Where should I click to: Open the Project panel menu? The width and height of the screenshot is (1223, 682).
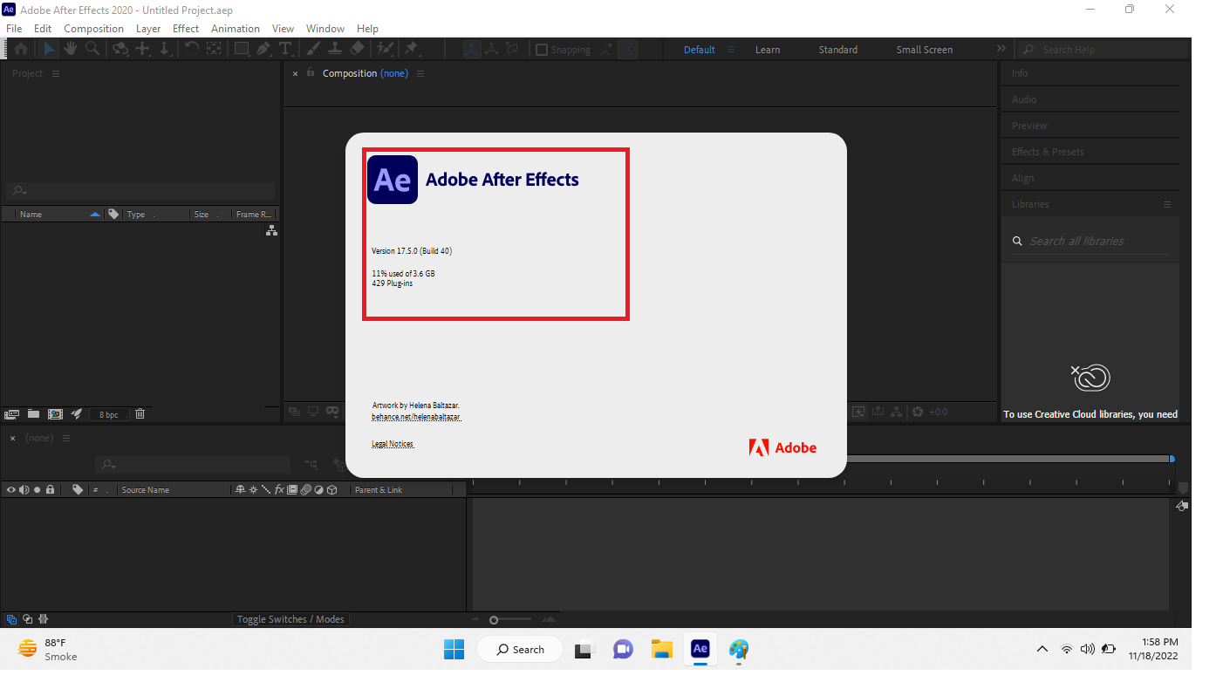point(56,73)
